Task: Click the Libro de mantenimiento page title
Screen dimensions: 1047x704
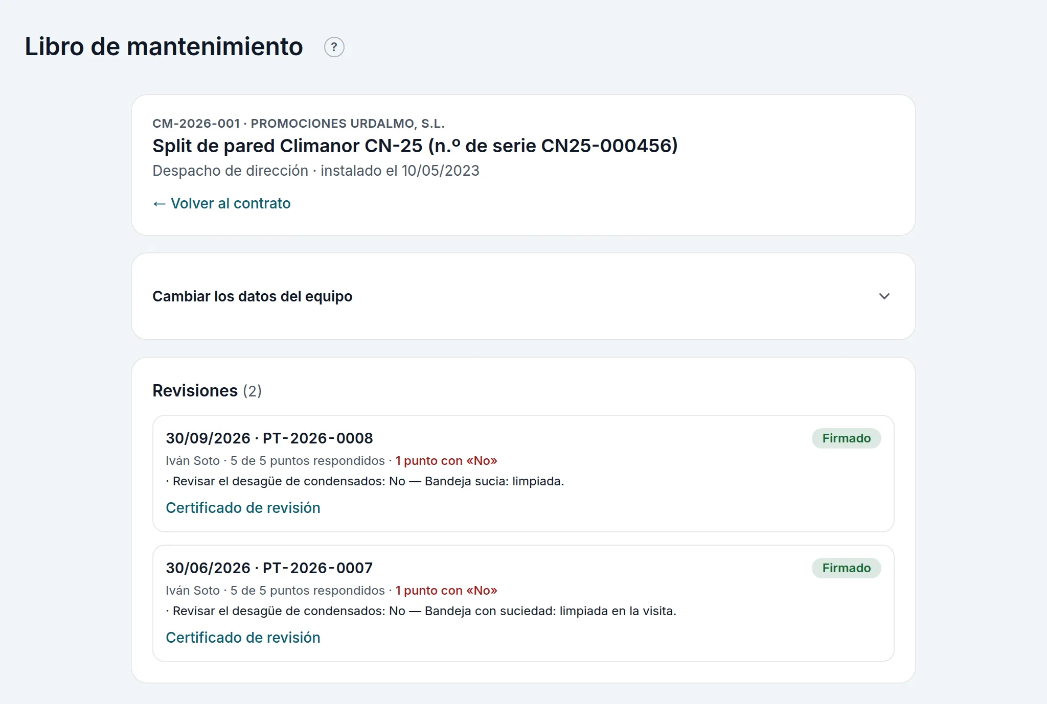Action: (164, 46)
